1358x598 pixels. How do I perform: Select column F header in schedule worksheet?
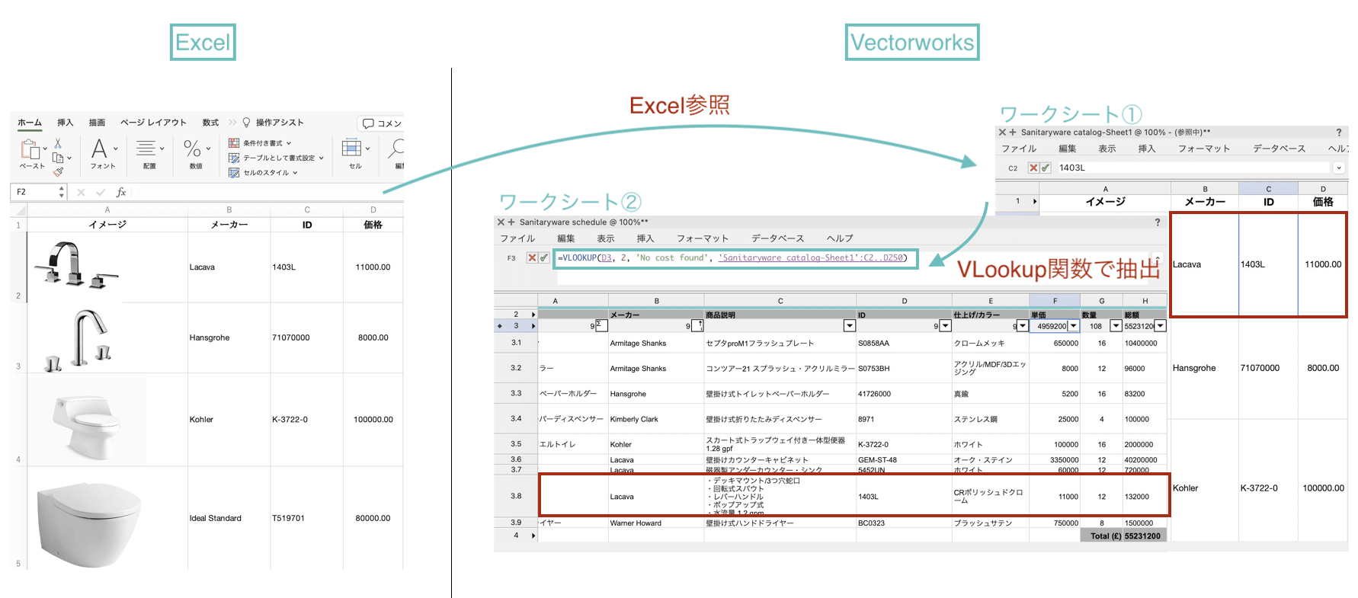click(1055, 301)
